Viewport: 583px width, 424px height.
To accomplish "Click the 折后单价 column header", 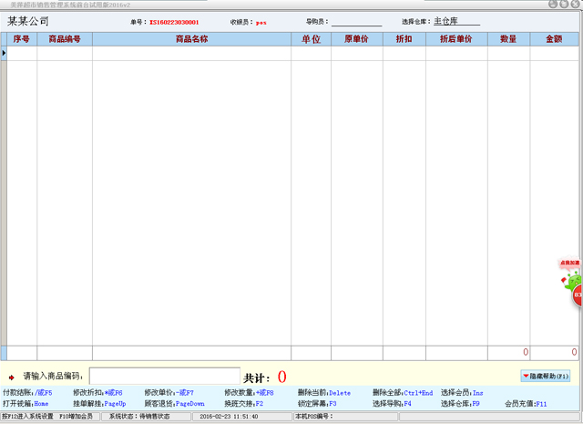I will pyautogui.click(x=455, y=39).
